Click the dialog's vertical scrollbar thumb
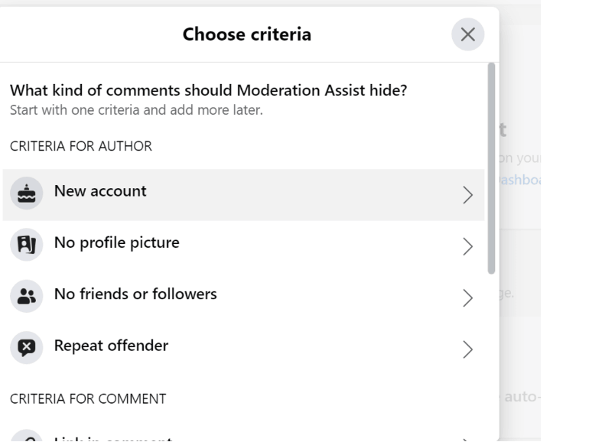 click(x=491, y=168)
